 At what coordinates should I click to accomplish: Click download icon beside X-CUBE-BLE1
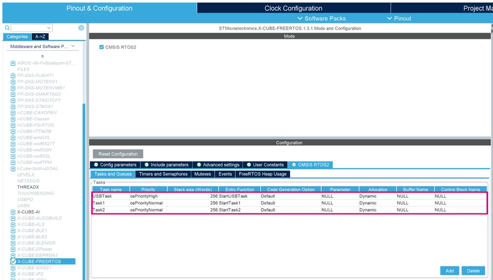tap(13, 230)
